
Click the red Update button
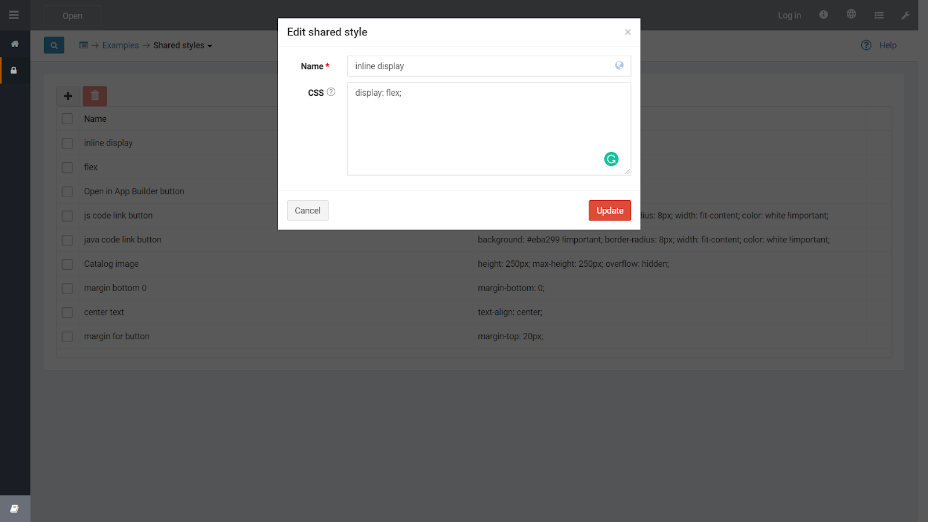pyautogui.click(x=610, y=211)
